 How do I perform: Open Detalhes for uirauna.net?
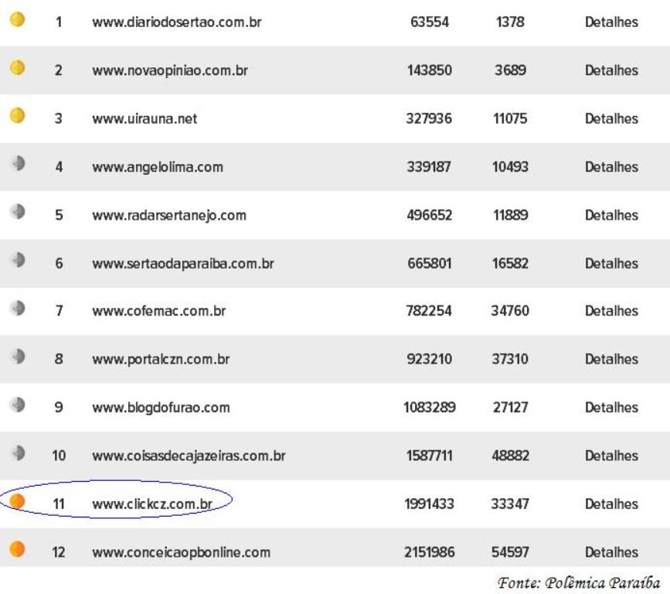(x=611, y=119)
